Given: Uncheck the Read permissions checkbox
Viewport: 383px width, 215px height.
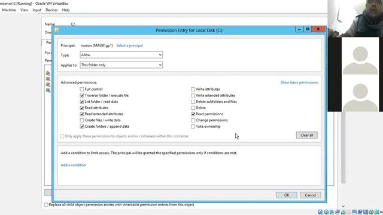Looking at the screenshot, I should [x=193, y=114].
